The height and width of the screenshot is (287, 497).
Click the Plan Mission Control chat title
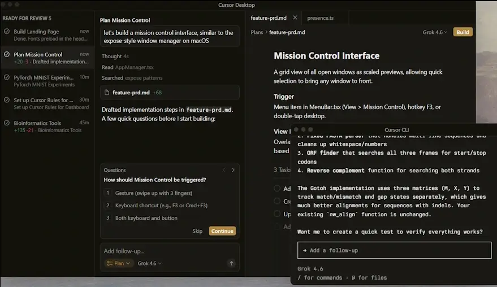point(125,20)
